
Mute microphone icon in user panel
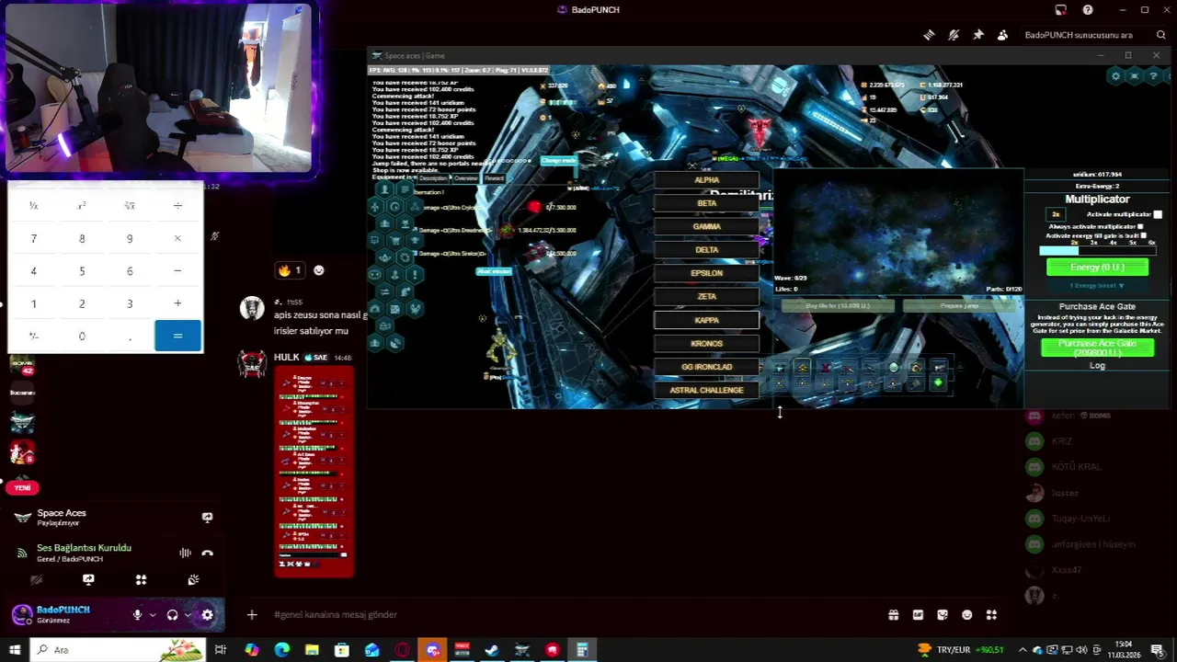click(x=138, y=615)
